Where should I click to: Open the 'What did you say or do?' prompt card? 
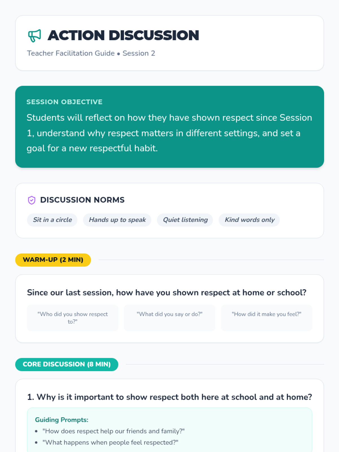169,318
